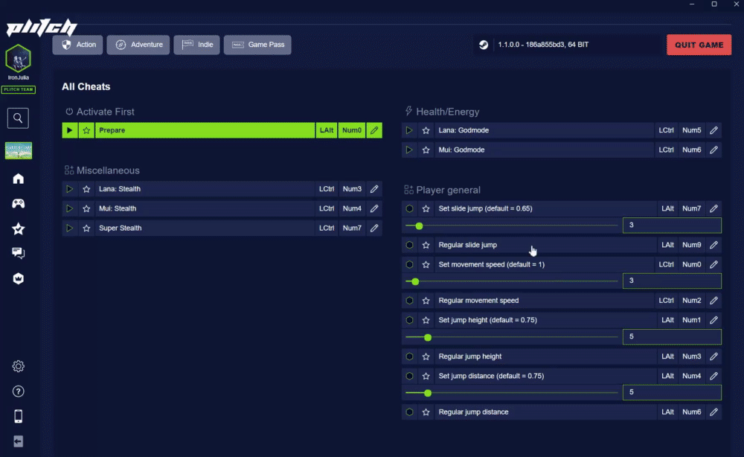Click the PLITCH TEAM badge

(x=19, y=89)
